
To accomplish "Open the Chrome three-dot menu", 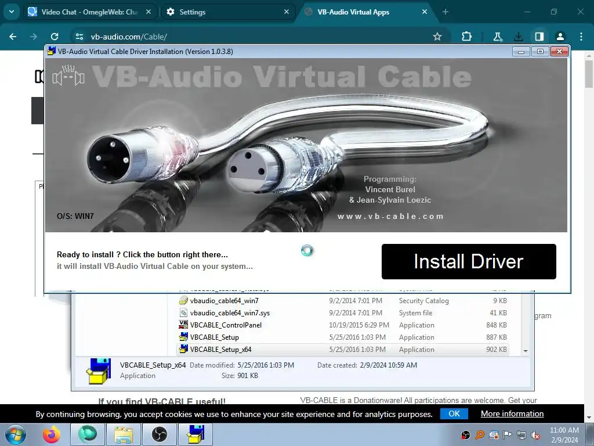I will coord(581,37).
